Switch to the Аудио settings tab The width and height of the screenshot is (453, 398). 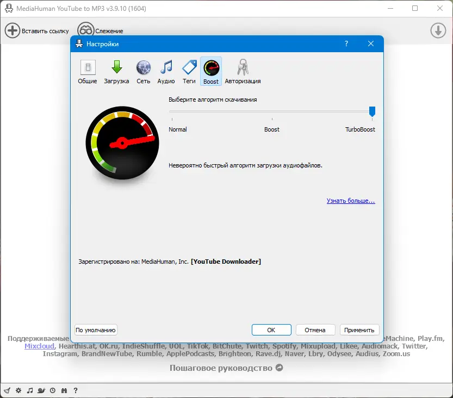(166, 72)
